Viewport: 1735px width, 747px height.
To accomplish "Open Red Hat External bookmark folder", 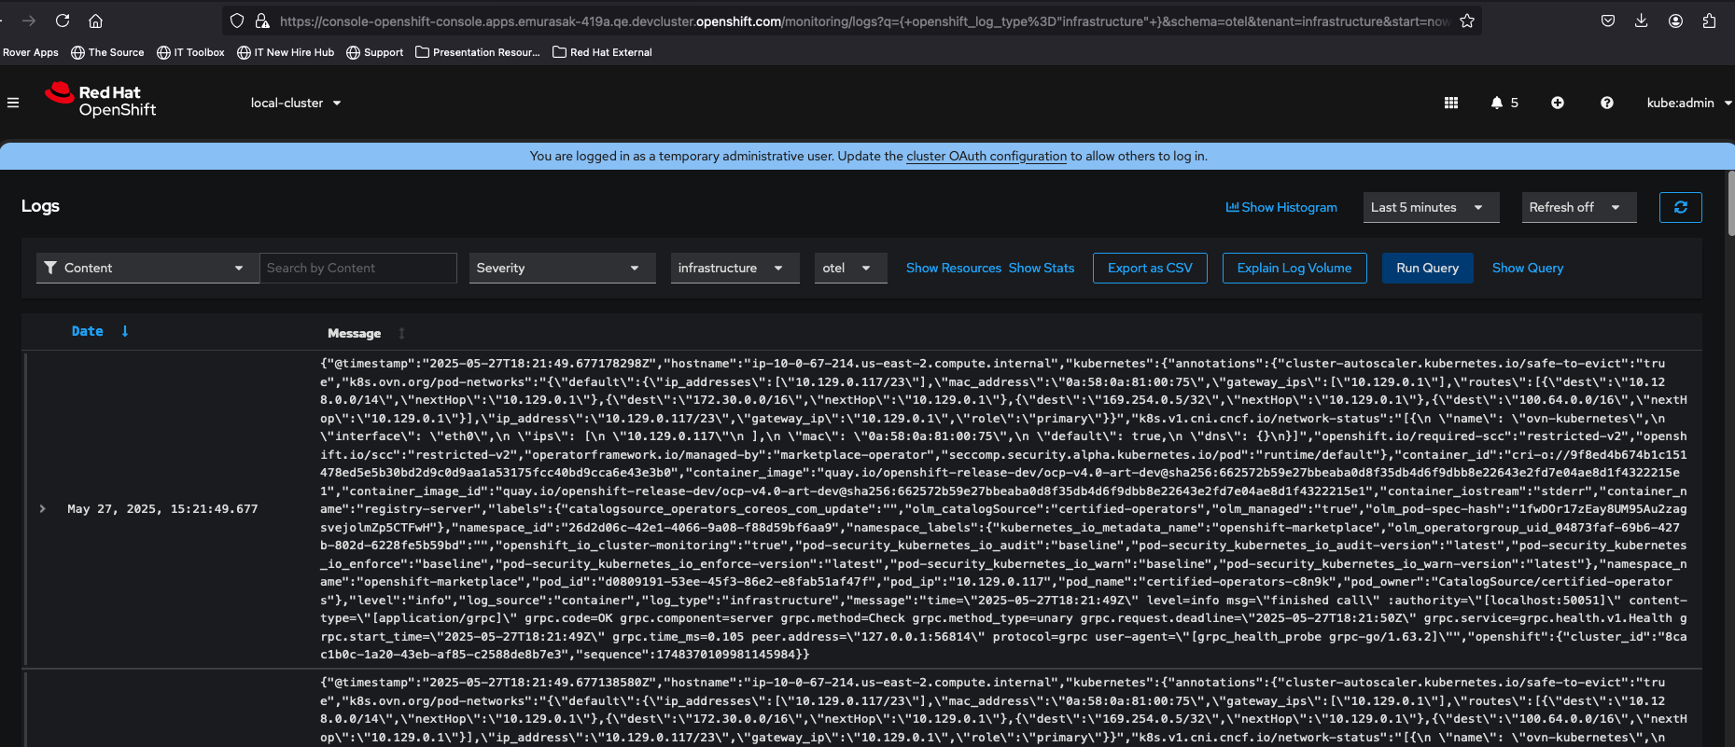I will (x=602, y=52).
